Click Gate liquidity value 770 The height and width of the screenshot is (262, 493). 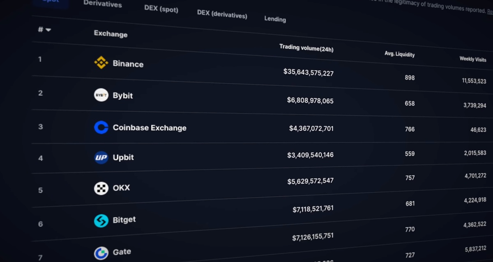click(410, 229)
